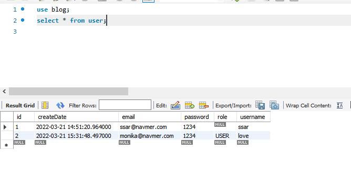Screen dimensions: 351x190
Task: Click the statement marker dot on line 1
Action: tap(23, 9)
